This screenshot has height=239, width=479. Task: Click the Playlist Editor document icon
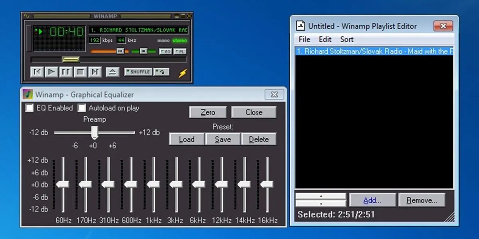300,26
